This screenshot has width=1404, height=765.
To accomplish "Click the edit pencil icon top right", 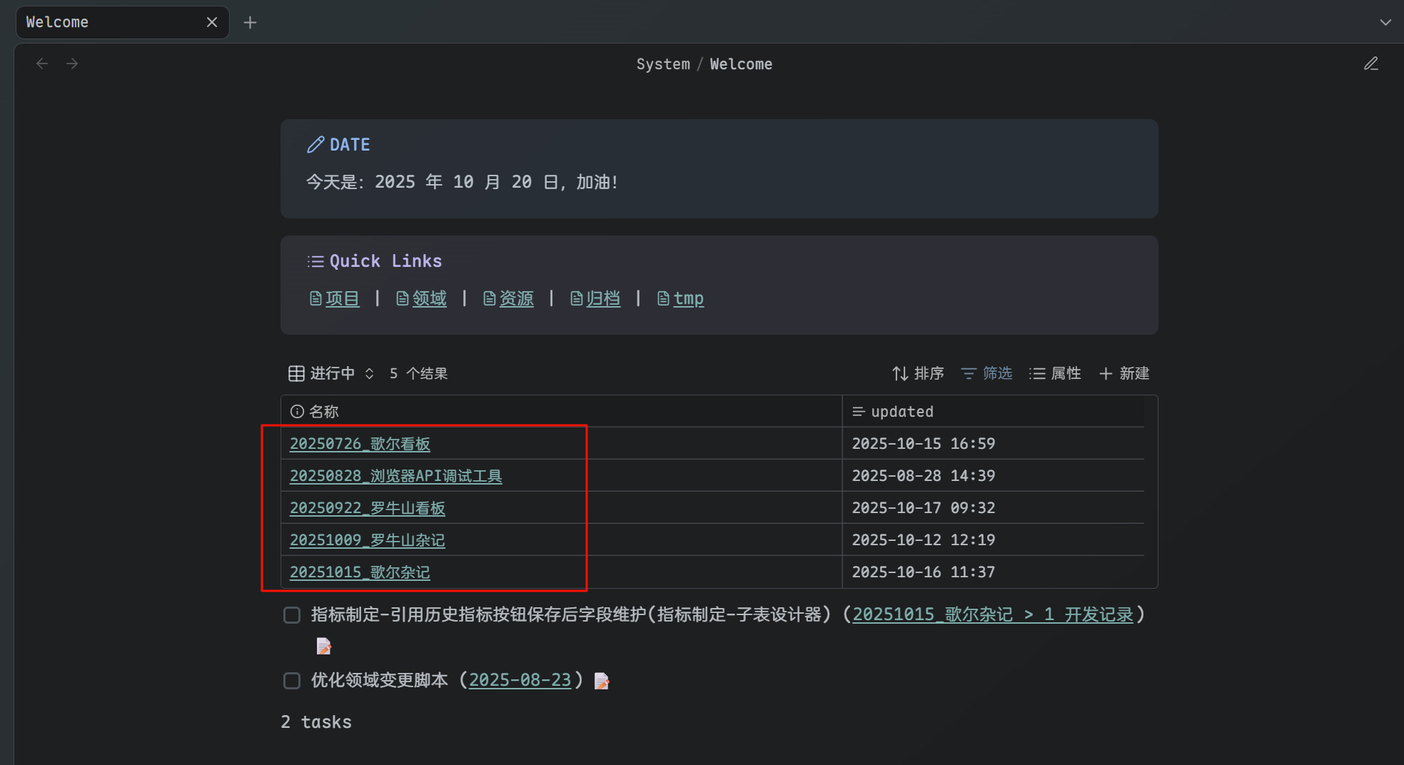I will tap(1370, 64).
